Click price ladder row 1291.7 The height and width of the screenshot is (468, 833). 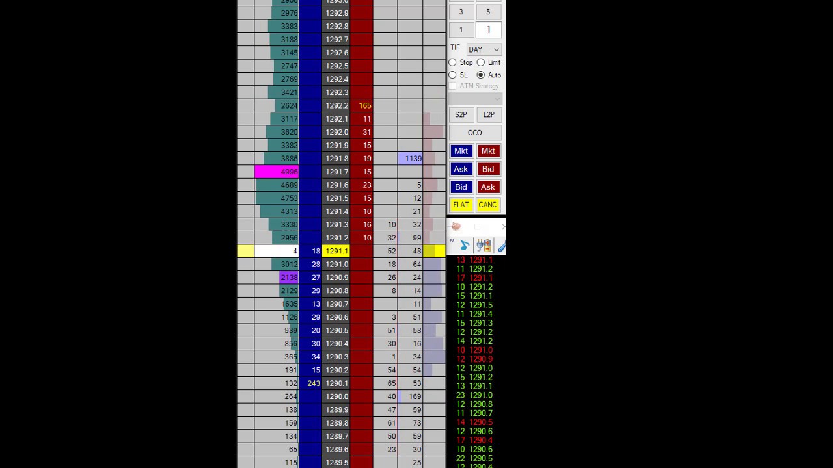[x=336, y=172]
